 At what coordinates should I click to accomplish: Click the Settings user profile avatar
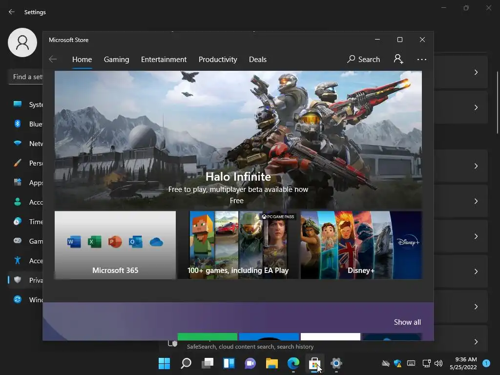(22, 42)
